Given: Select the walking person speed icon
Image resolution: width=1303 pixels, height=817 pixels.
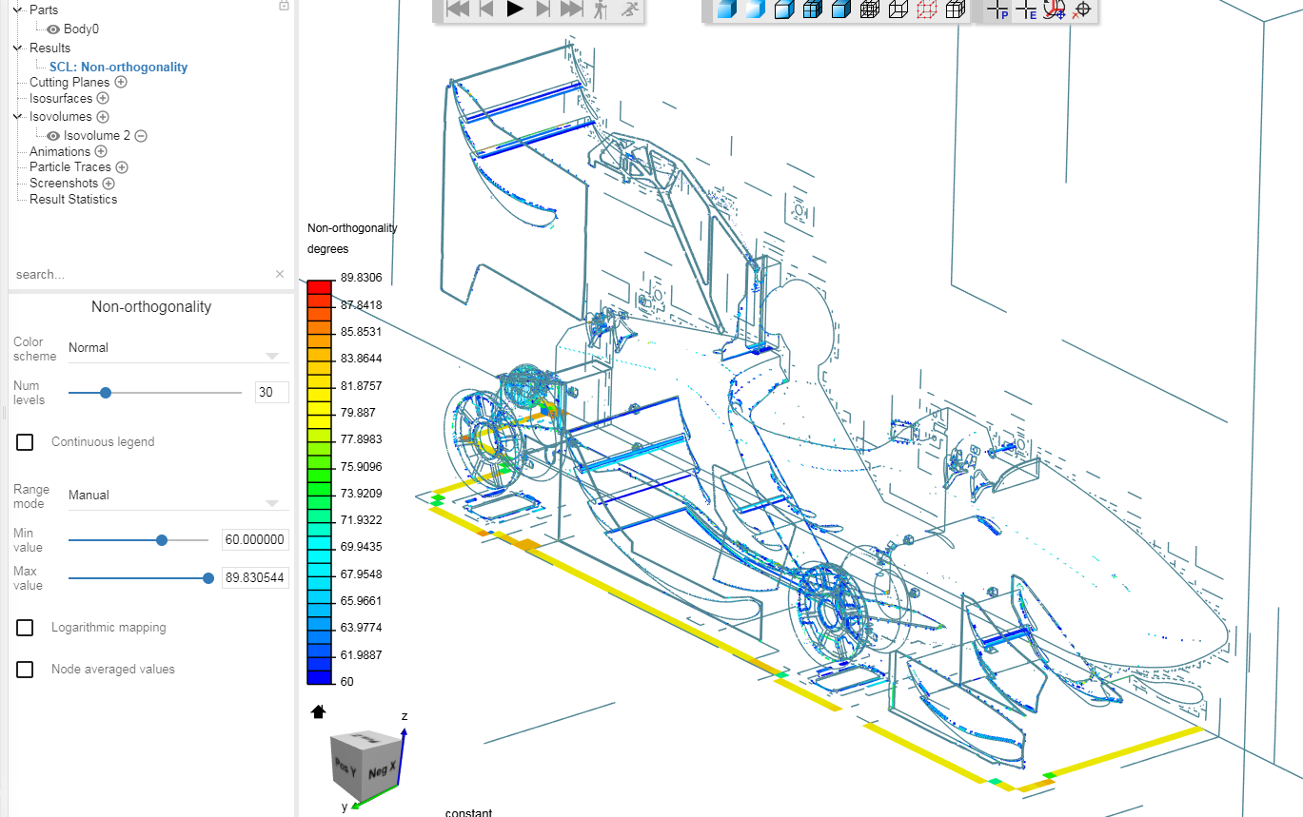Looking at the screenshot, I should point(601,10).
